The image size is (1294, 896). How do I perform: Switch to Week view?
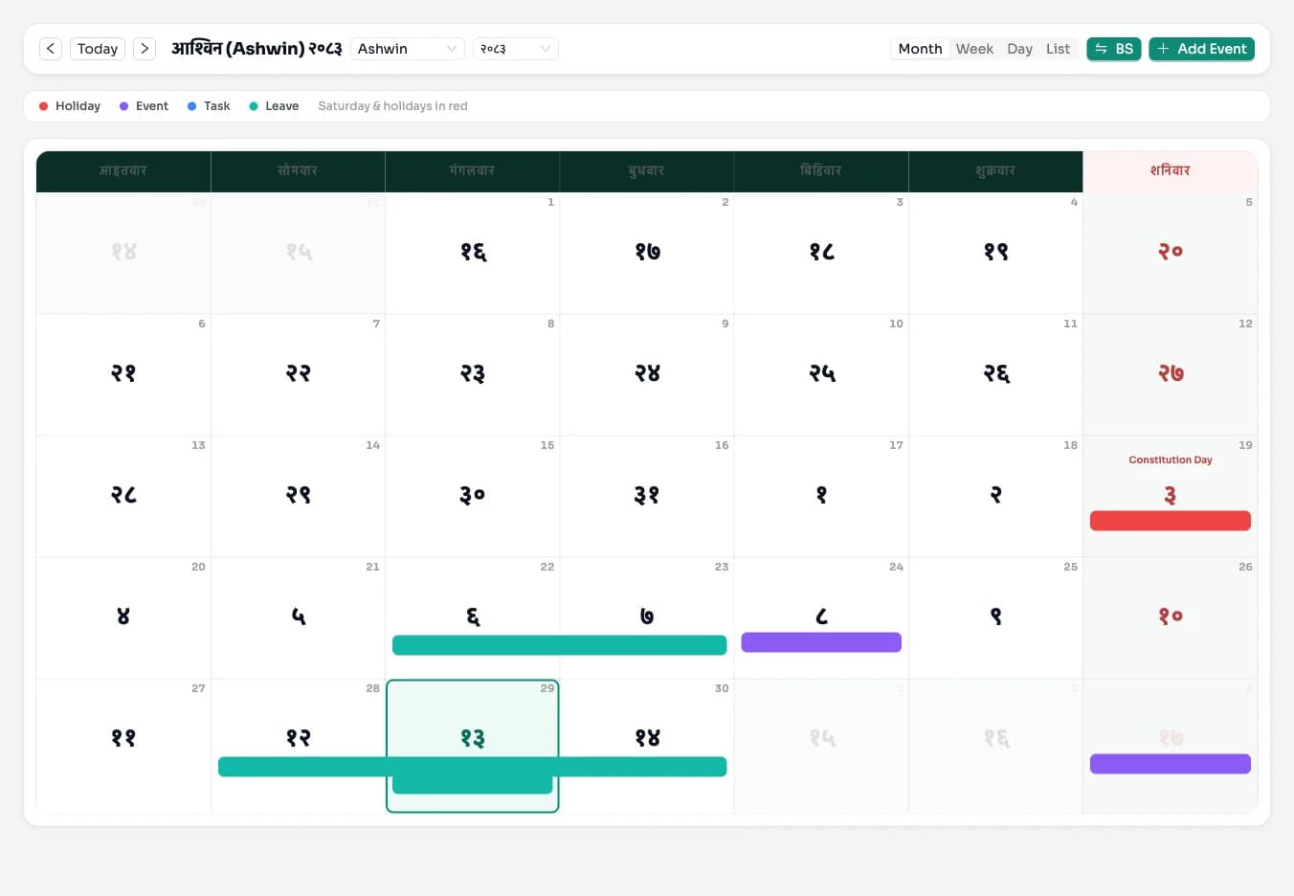(974, 49)
